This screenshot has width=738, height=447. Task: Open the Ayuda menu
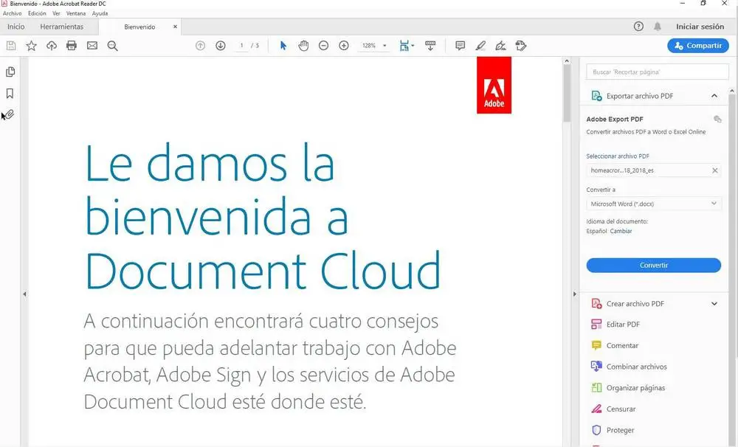pyautogui.click(x=100, y=13)
